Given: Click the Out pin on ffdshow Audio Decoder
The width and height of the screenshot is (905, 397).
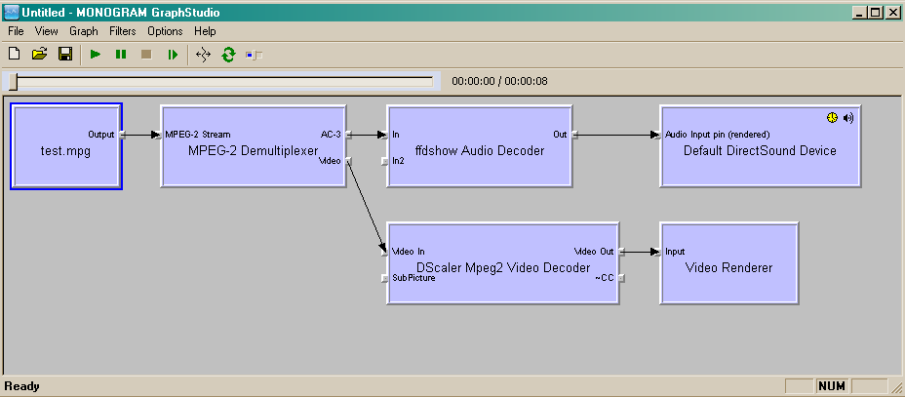Looking at the screenshot, I should click(572, 135).
